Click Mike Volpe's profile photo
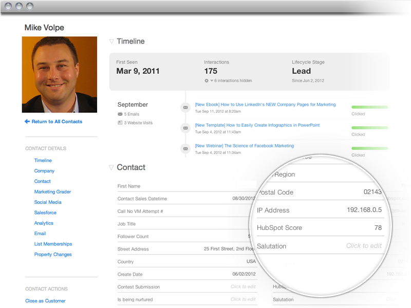411x308 pixels. point(60,74)
